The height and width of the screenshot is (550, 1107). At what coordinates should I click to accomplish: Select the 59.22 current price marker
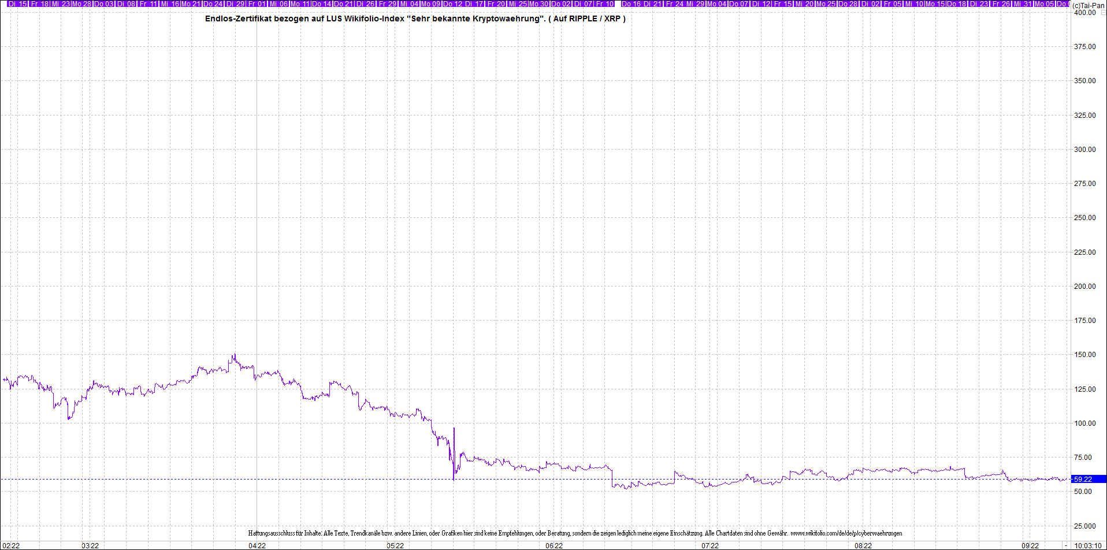1089,479
